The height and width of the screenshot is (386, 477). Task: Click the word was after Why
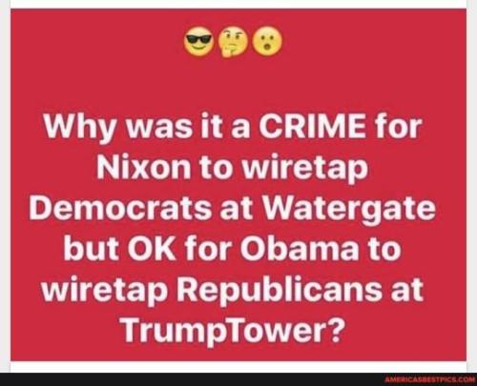click(x=159, y=129)
